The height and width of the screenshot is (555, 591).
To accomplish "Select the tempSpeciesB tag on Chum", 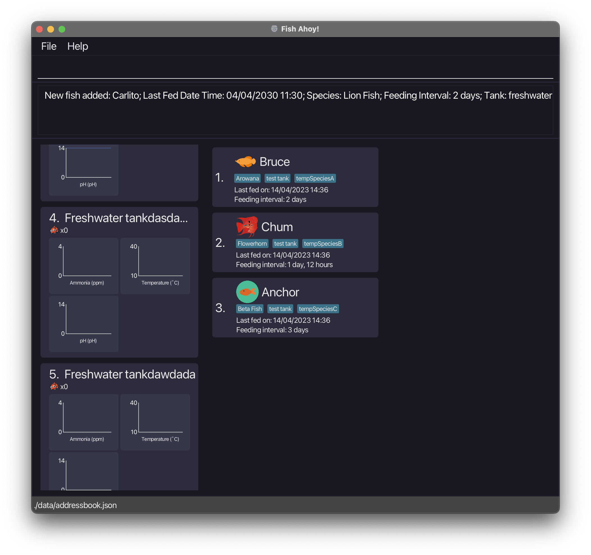I will click(x=322, y=243).
